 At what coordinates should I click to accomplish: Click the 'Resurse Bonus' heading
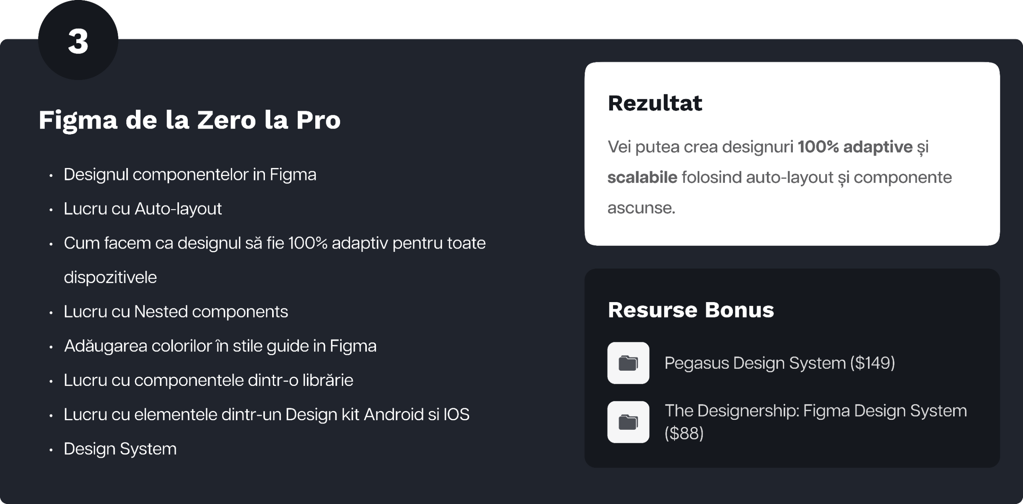point(691,310)
